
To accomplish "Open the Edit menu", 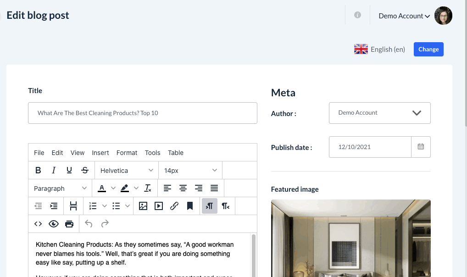I will click(x=57, y=153).
